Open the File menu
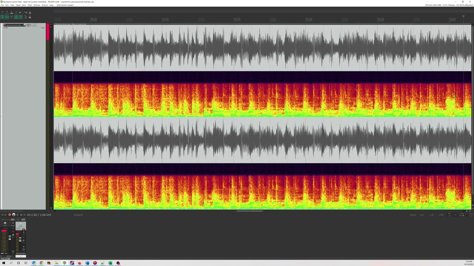The height and width of the screenshot is (266, 474). [x=2, y=5]
